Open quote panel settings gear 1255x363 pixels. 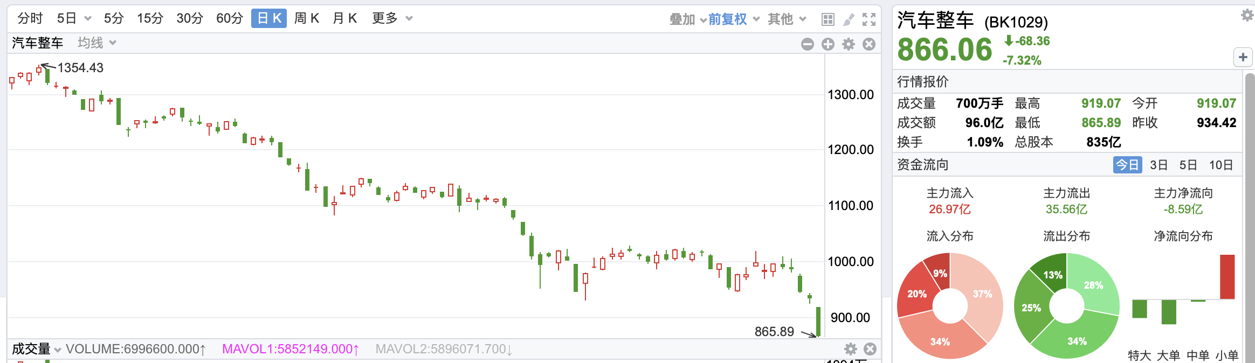(1247, 15)
